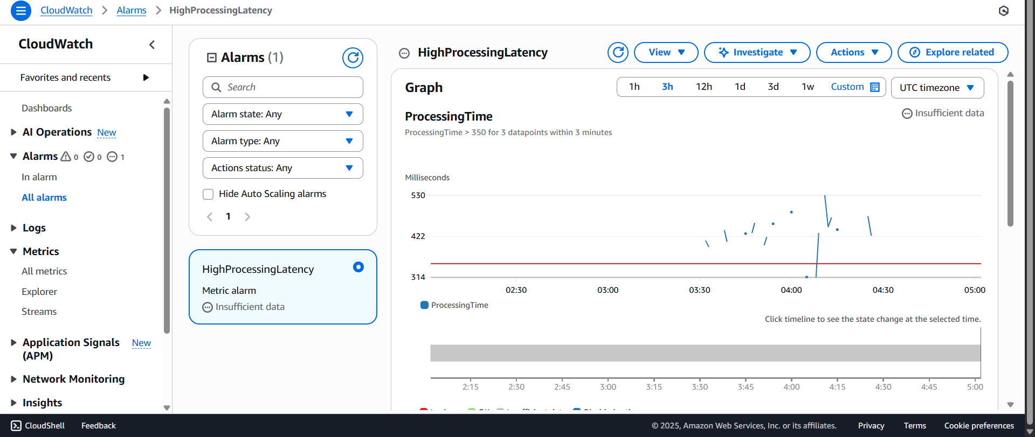1035x437 pixels.
Task: Refresh the HighProcessingLatency alarm details
Action: (618, 52)
